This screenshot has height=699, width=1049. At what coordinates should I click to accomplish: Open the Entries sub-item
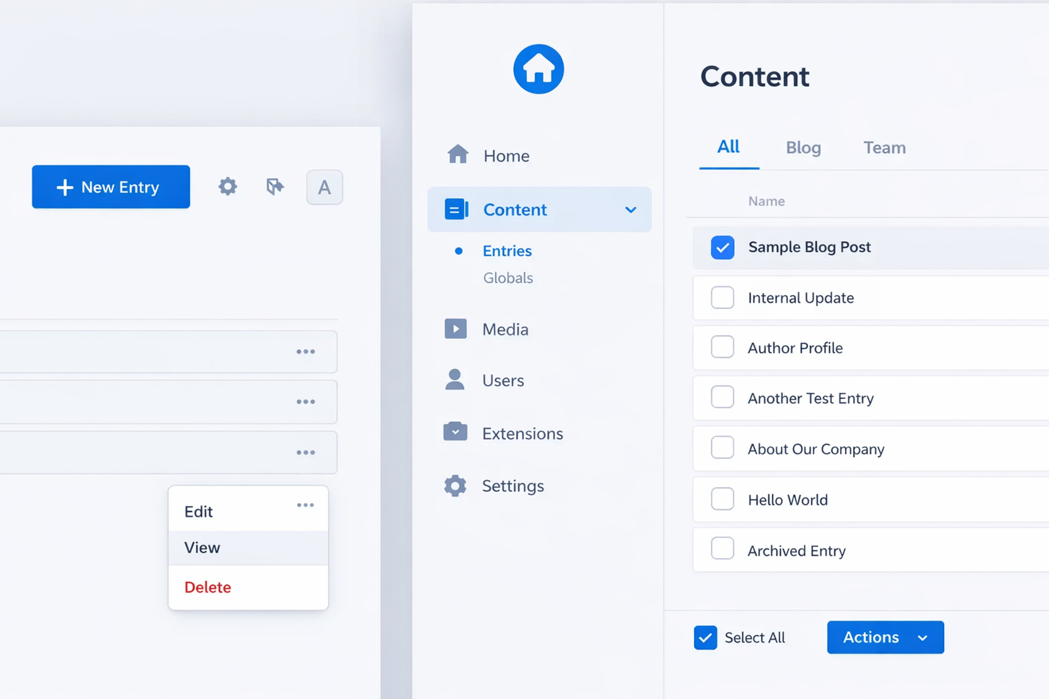tap(507, 251)
